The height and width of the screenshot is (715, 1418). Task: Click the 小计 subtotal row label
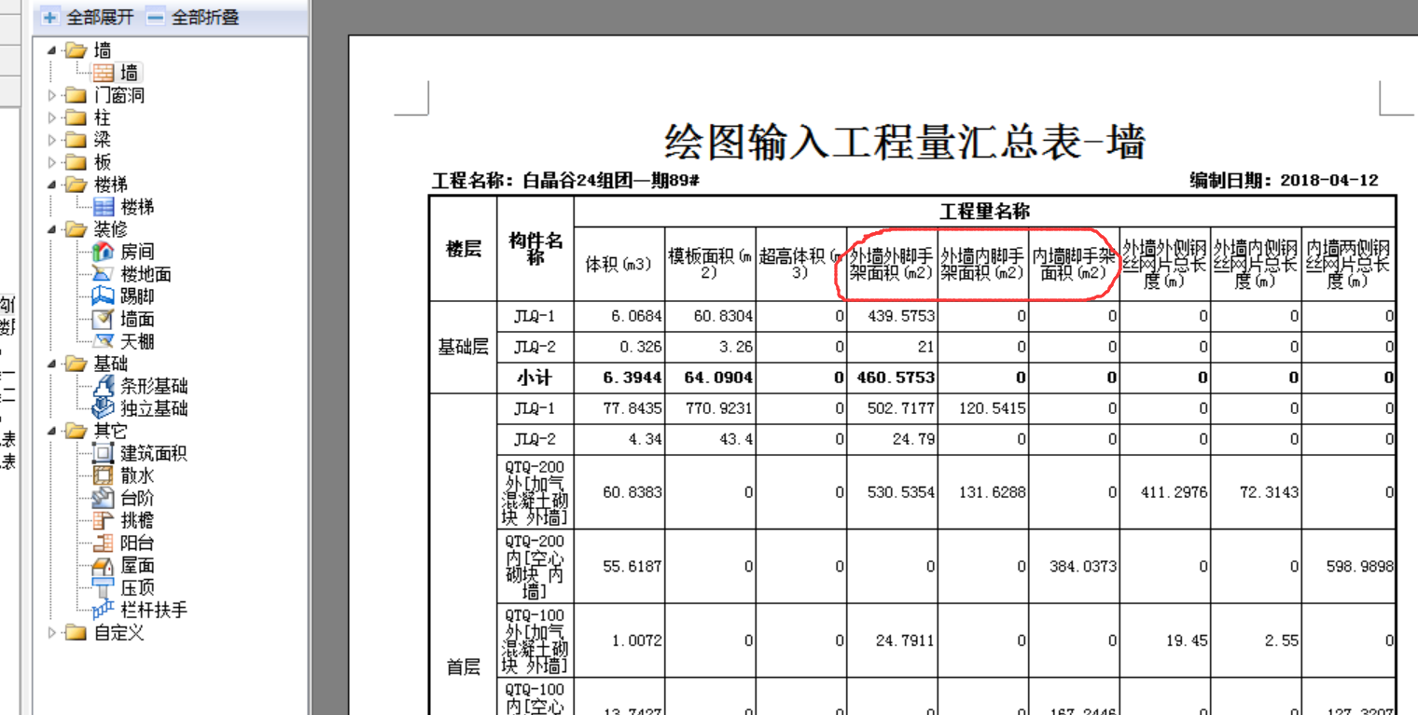[535, 378]
